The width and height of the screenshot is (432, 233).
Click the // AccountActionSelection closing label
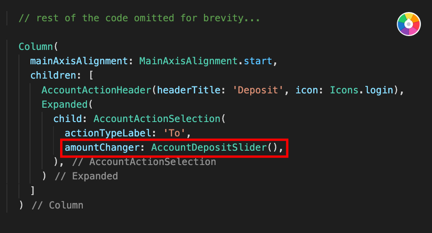[144, 162]
